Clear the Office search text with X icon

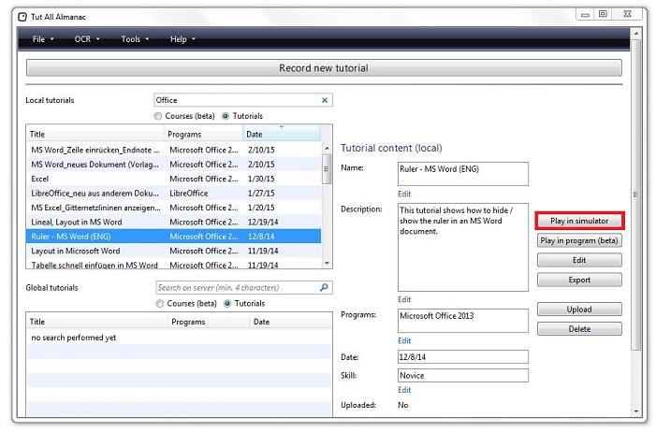click(325, 100)
